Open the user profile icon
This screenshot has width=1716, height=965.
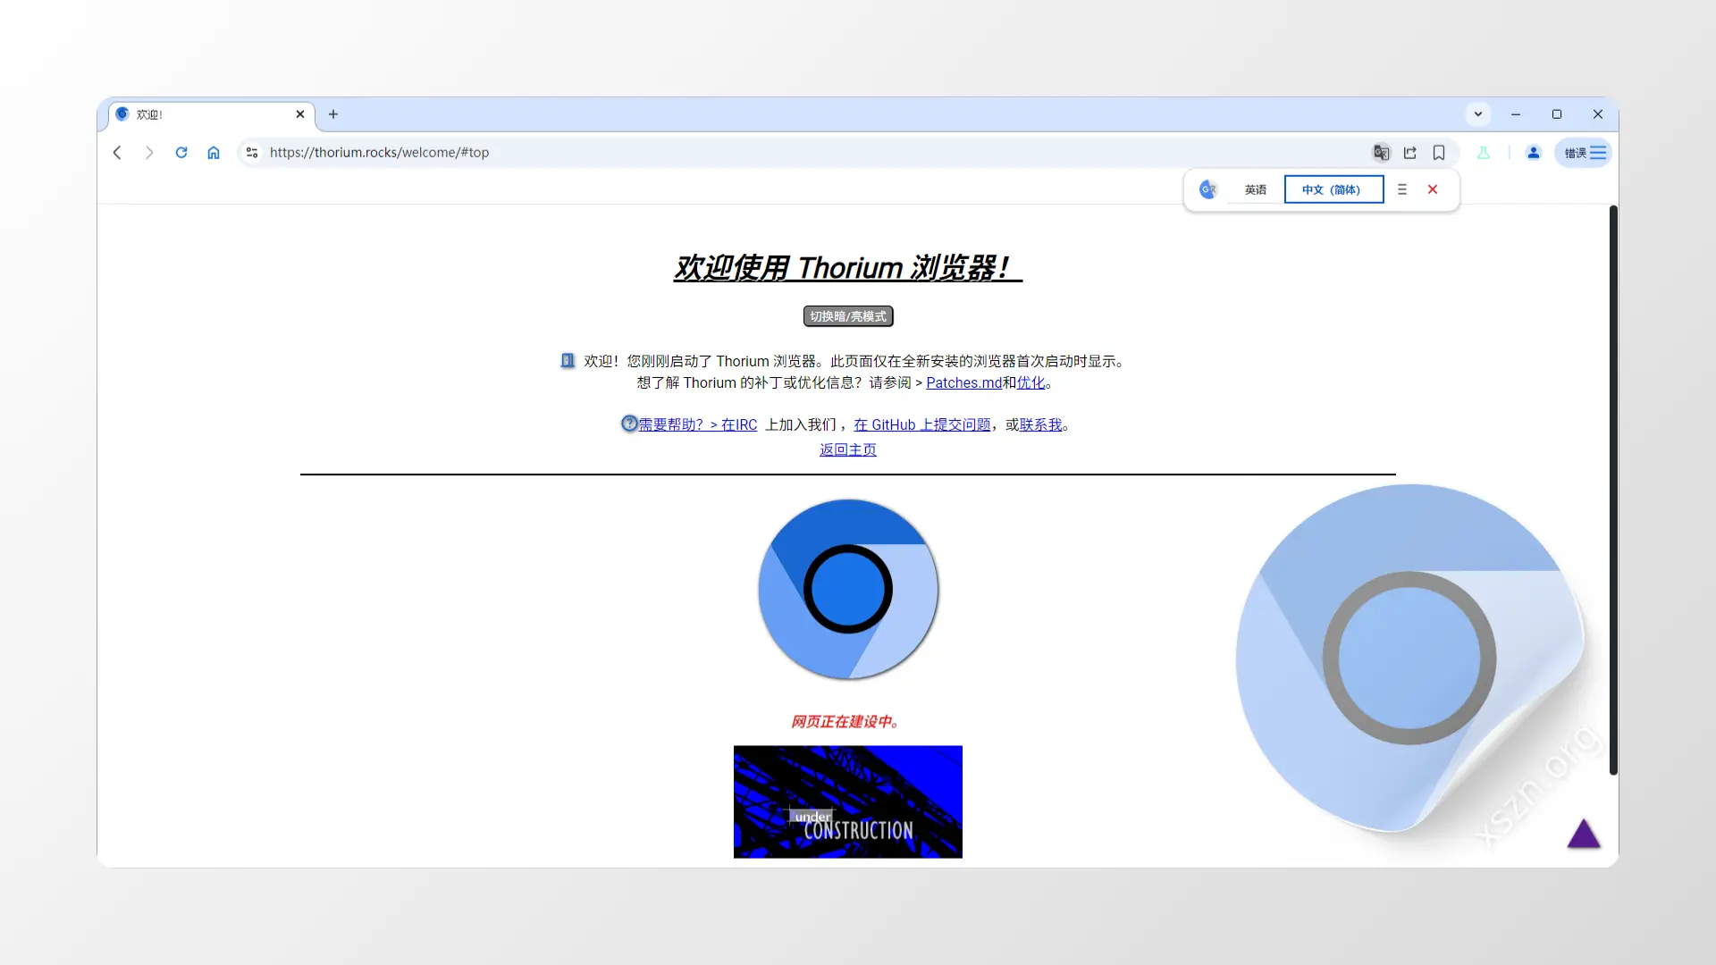click(1534, 153)
